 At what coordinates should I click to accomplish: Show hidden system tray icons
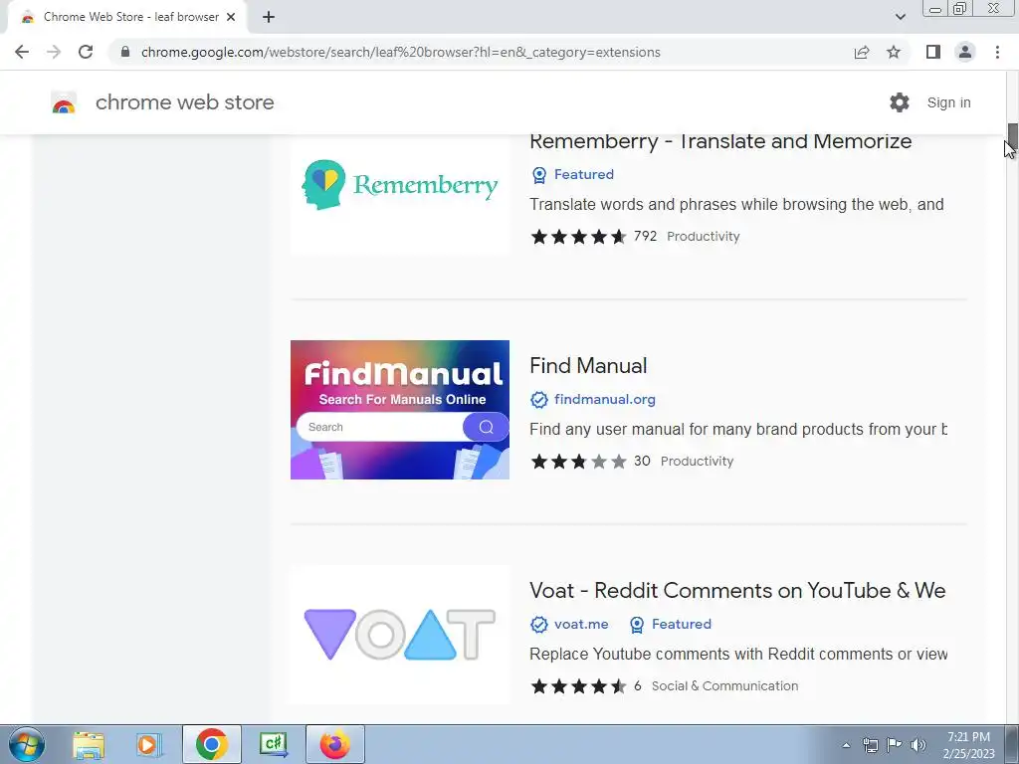point(846,745)
